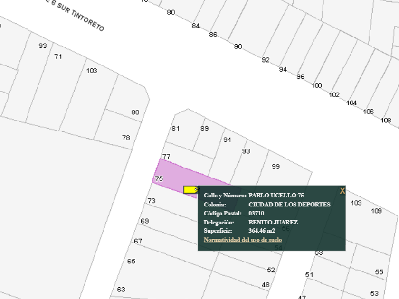The width and height of the screenshot is (399, 299).
Task: Choose the lot labeled 92
Action: (266, 60)
